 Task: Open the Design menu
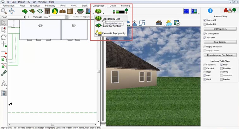[21, 2]
